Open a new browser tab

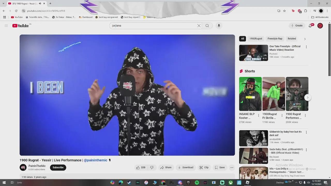click(x=50, y=4)
